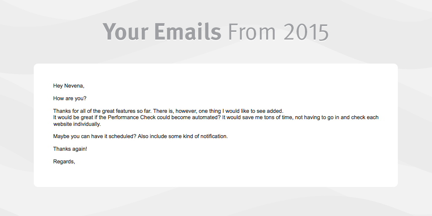432x216 pixels.
Task: Select the name "Nevena" in the greeting
Action: click(x=74, y=86)
